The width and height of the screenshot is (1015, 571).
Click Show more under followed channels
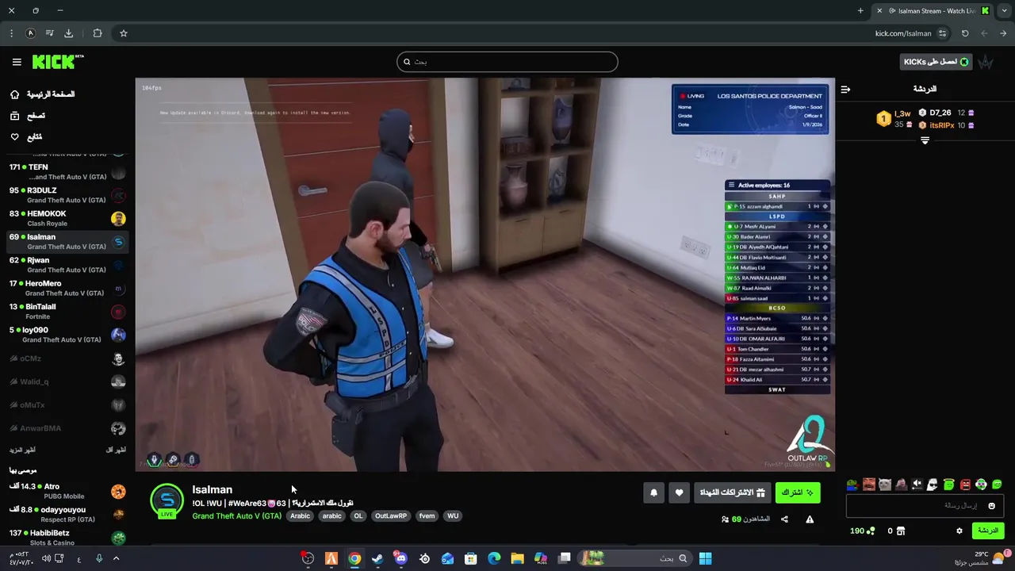coord(24,450)
